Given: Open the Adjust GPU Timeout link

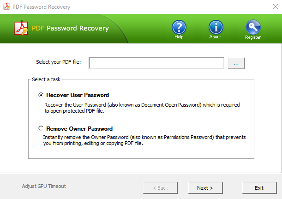Looking at the screenshot, I should coord(44,186).
